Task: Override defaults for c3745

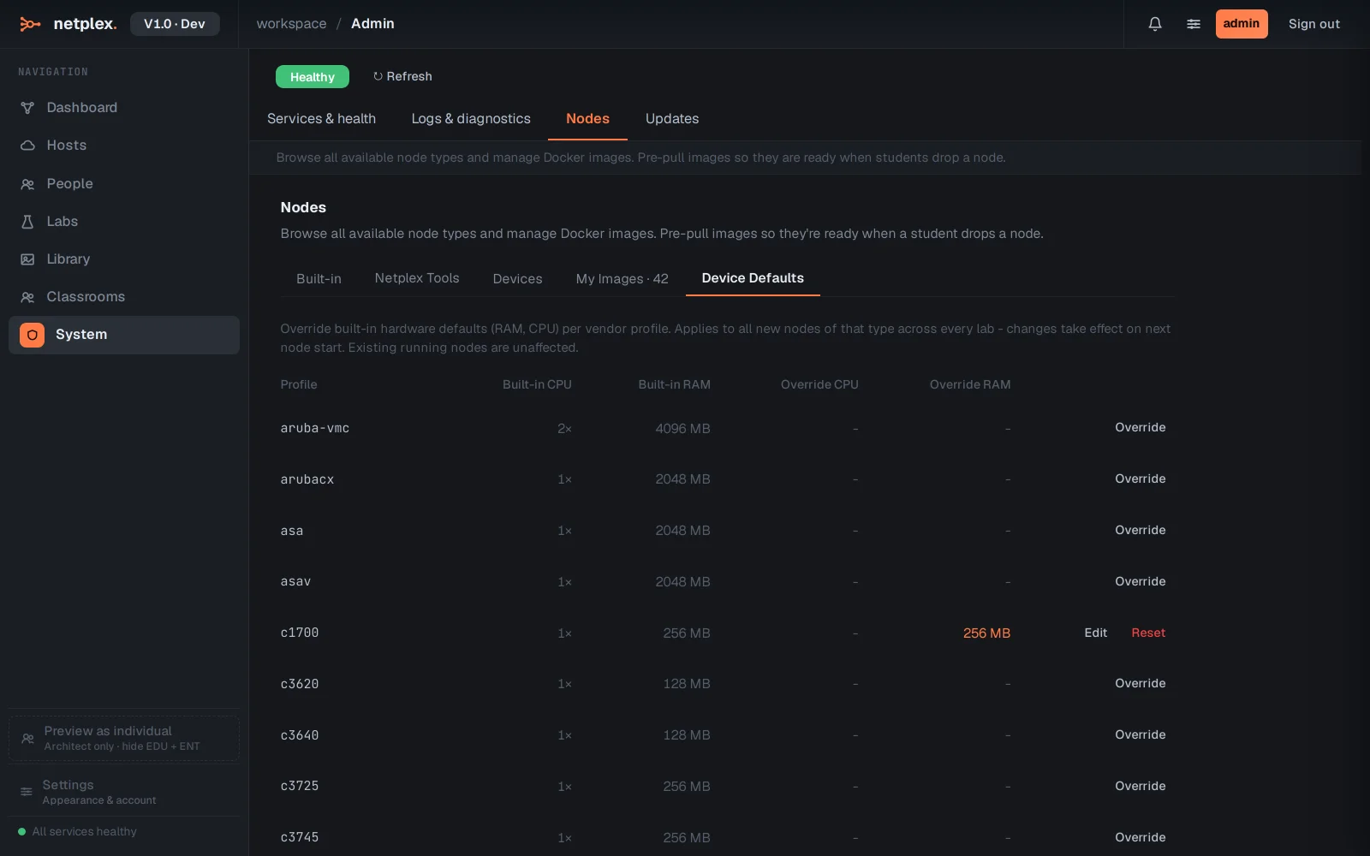Action: coord(1141,837)
